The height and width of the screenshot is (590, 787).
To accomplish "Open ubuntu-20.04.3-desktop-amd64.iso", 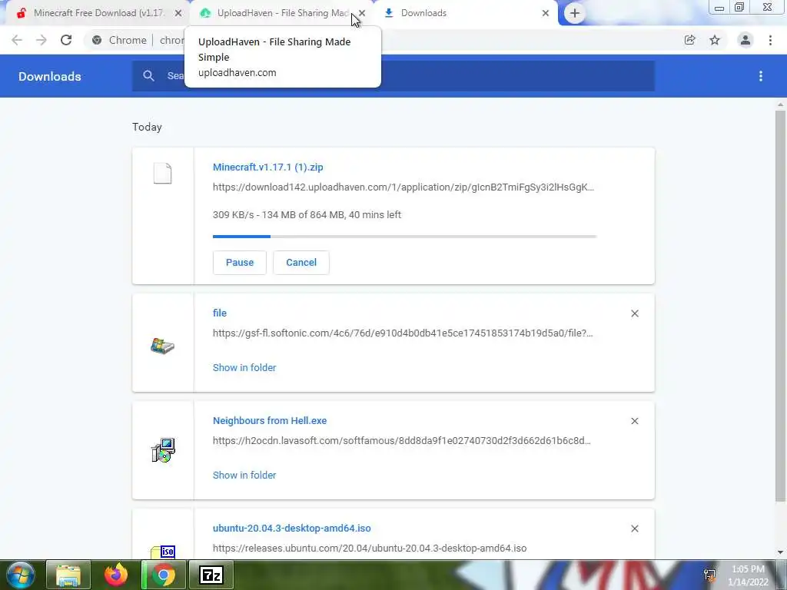I will (x=291, y=529).
